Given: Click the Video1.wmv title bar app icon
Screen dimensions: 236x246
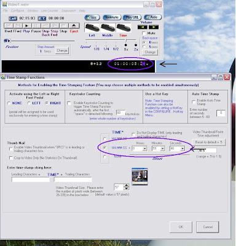Looking at the screenshot, I should coord(4,4).
